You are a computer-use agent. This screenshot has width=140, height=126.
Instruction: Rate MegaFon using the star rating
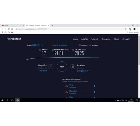43,71
